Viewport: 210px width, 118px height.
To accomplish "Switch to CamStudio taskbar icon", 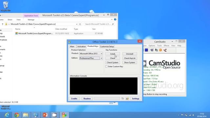I will pos(54,115).
